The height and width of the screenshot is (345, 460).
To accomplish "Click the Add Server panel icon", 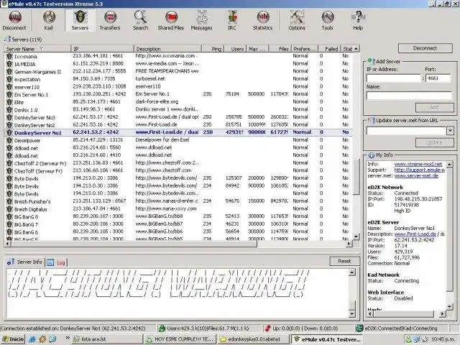I will (371, 61).
